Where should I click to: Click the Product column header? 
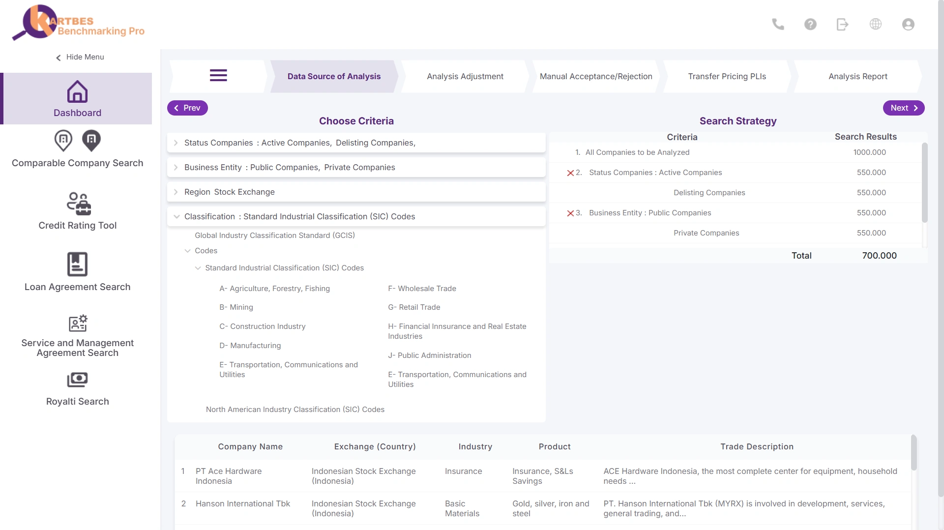[x=555, y=447]
